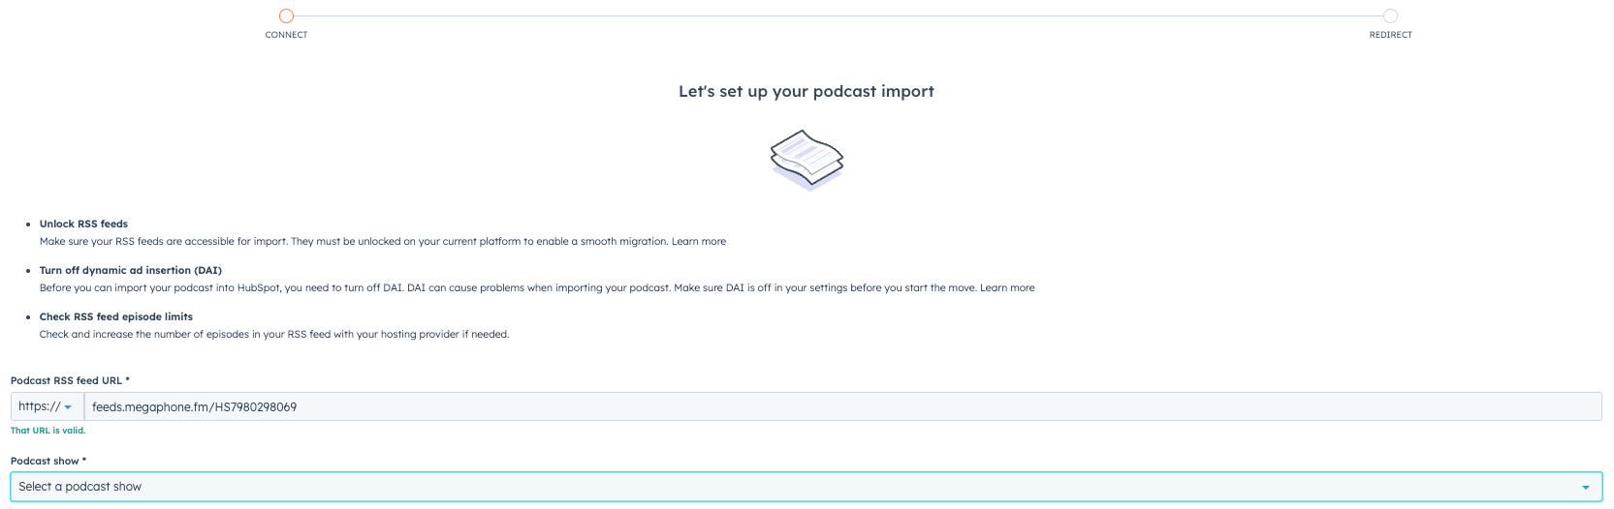Click the Podcast RSS feed URL label

click(70, 381)
